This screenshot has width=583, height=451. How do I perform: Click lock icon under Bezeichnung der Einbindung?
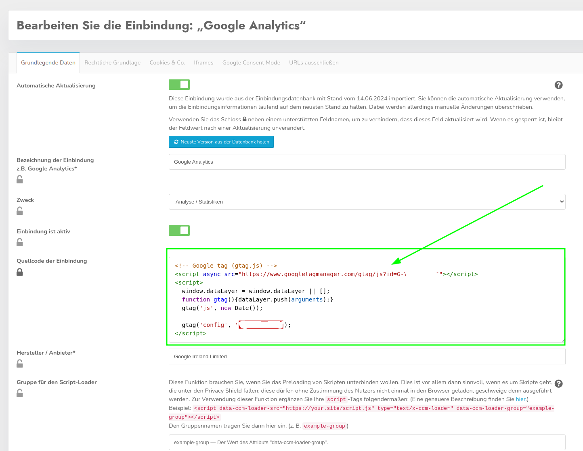coord(20,180)
